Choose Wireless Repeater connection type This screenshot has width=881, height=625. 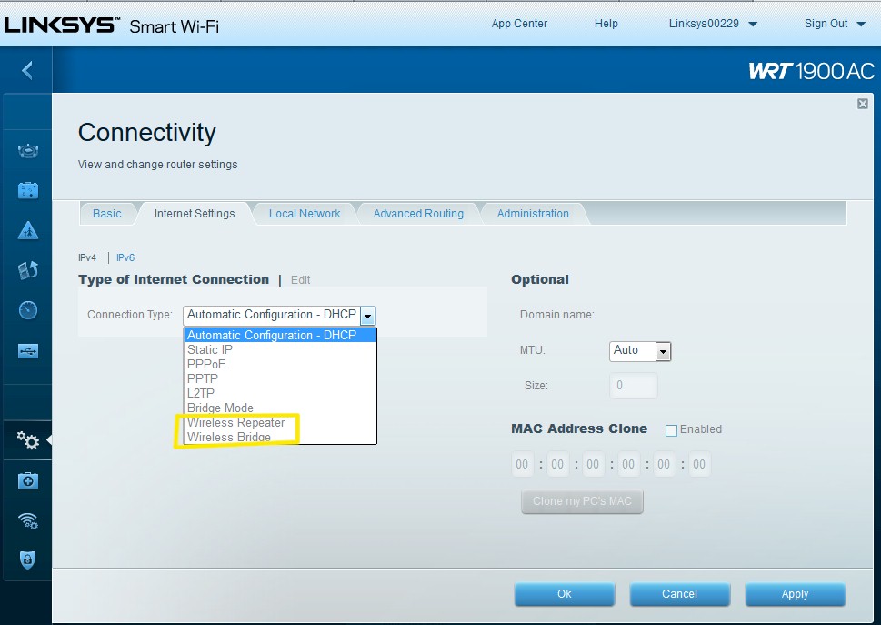[x=280, y=423]
